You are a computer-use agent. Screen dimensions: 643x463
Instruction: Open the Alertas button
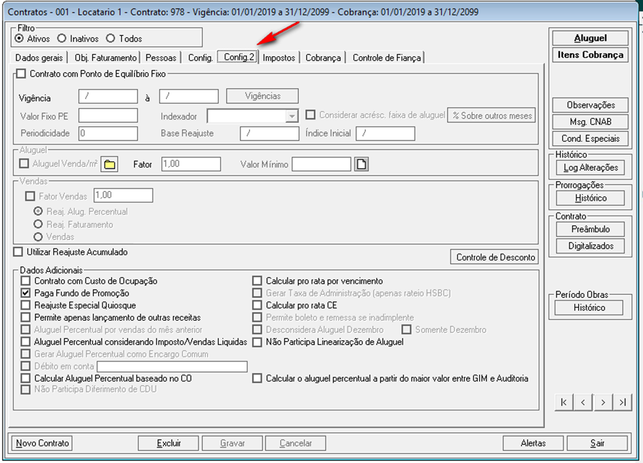tap(533, 444)
